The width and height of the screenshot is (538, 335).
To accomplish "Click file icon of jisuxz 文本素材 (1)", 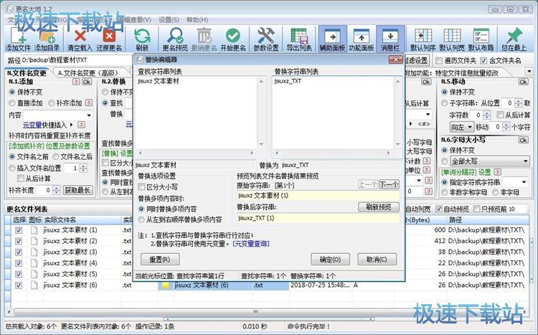I will point(34,230).
